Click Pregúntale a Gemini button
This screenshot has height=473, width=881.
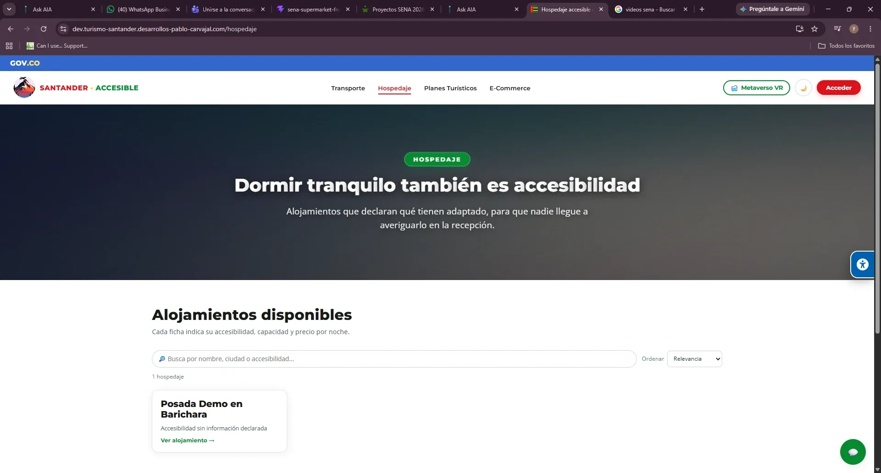(x=772, y=9)
